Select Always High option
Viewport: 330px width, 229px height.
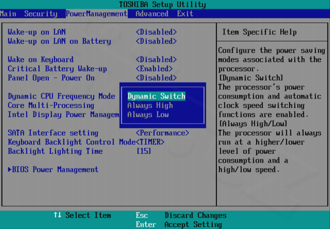coord(150,105)
